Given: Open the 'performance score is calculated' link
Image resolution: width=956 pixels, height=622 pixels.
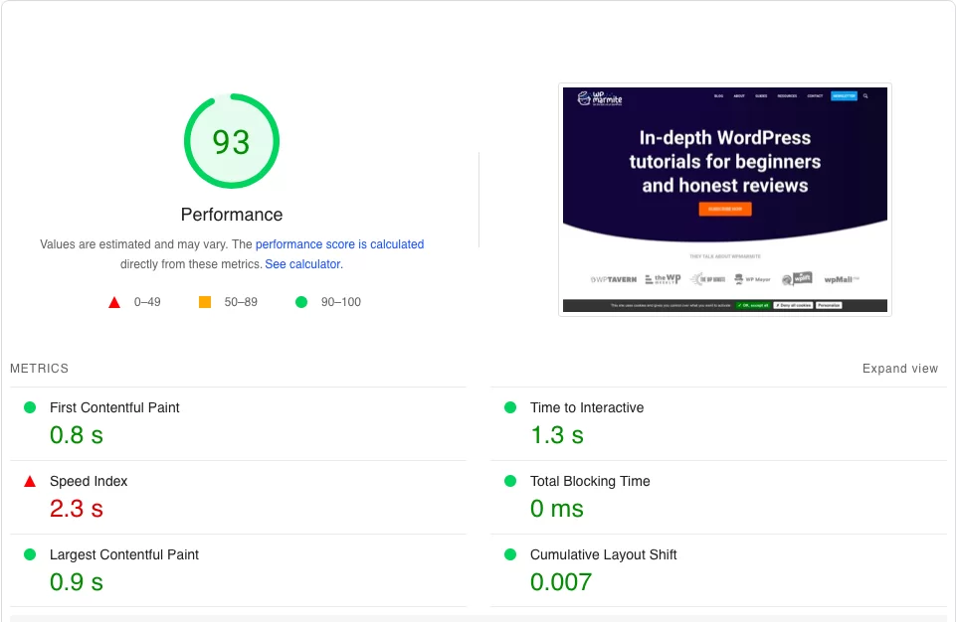Looking at the screenshot, I should [x=339, y=244].
